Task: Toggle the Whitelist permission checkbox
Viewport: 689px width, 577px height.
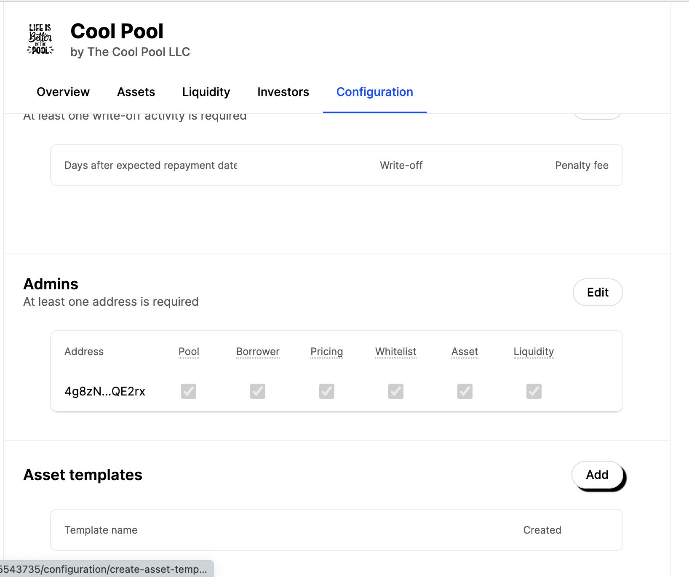Action: click(395, 391)
